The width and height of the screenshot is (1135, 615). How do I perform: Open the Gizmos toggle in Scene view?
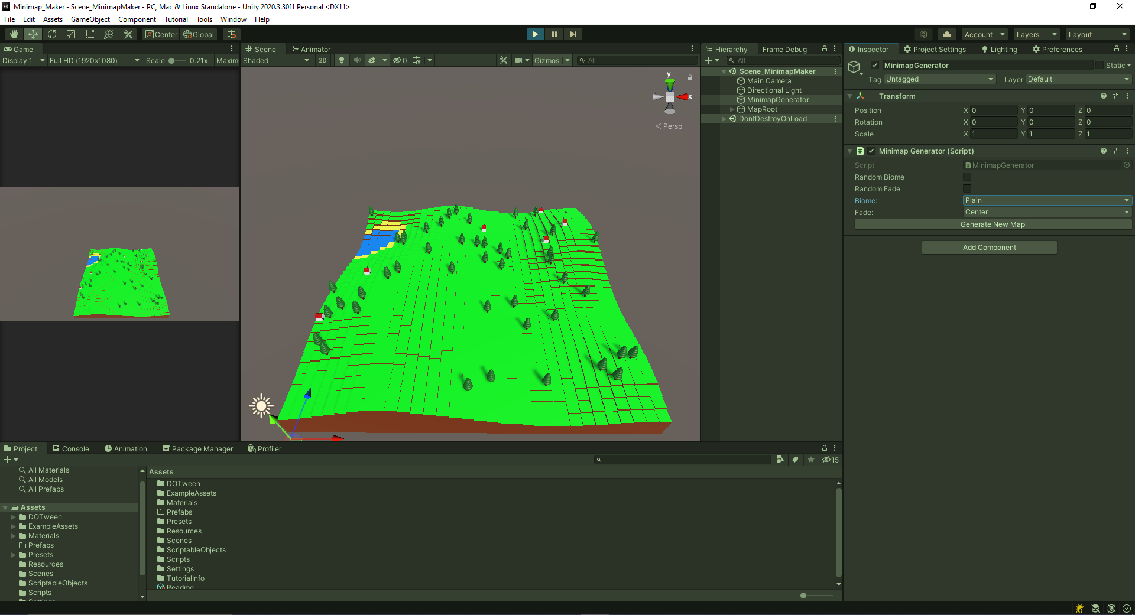[546, 60]
